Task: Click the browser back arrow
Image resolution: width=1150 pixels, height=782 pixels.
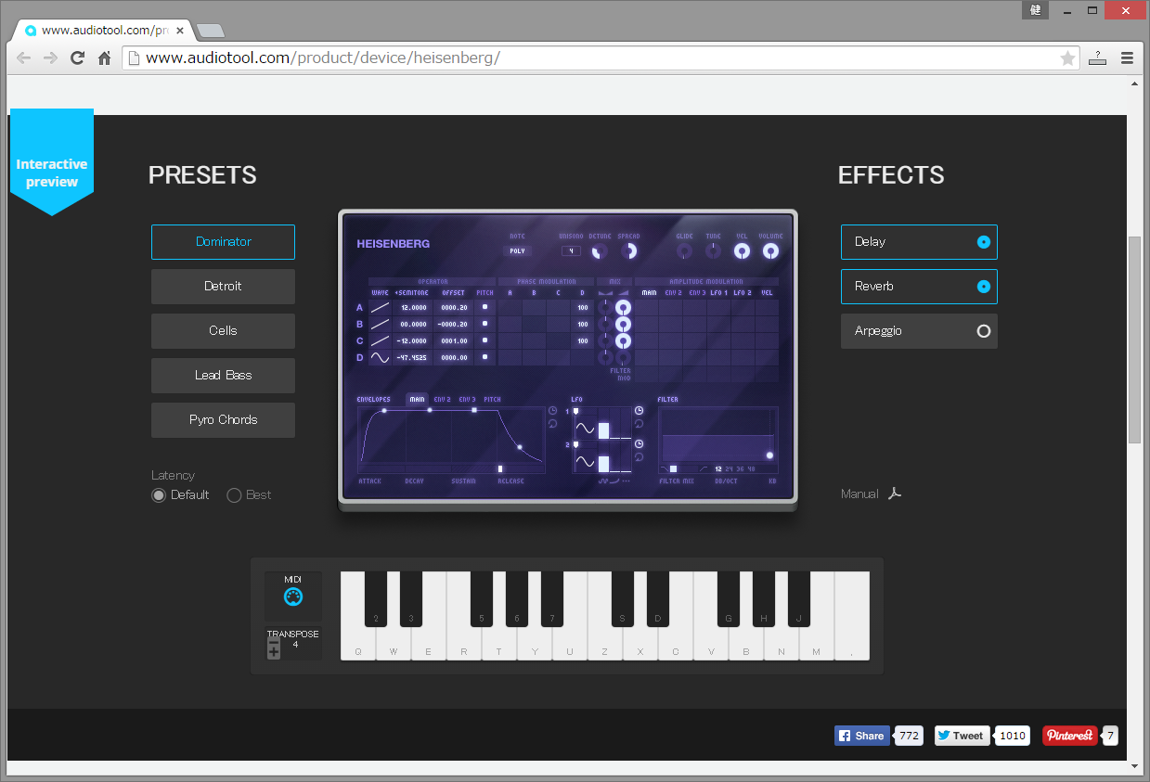Action: 24,58
